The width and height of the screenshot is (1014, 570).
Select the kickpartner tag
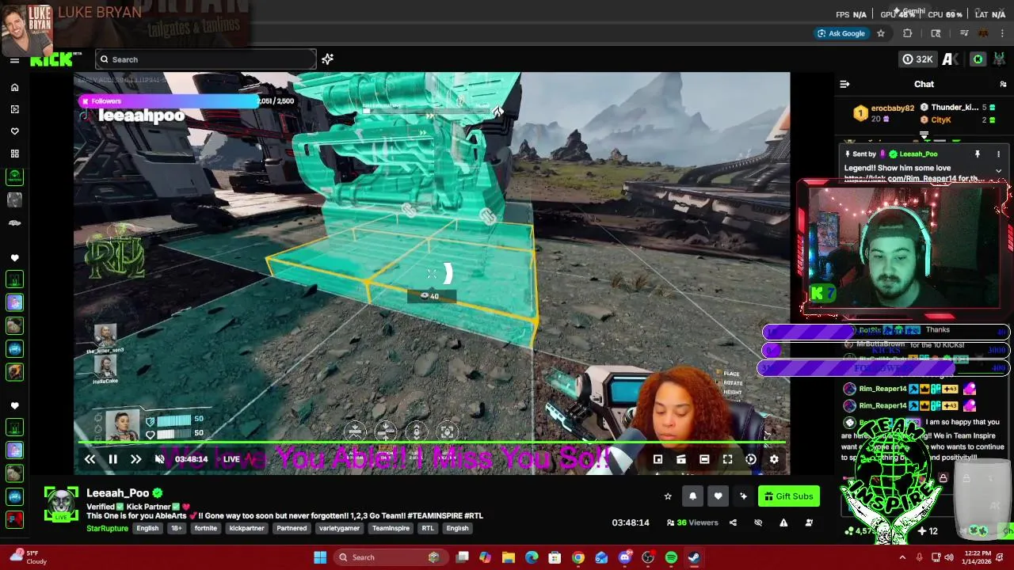(x=247, y=528)
